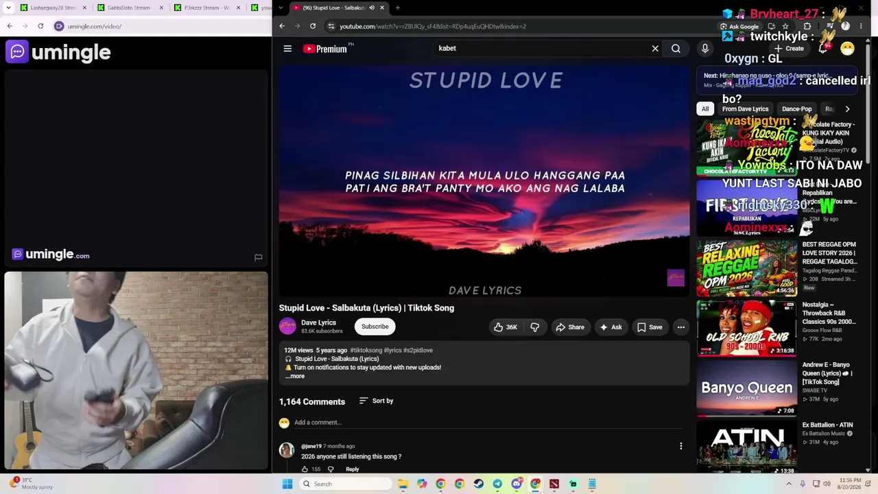
Task: Reply to the @jane19 comment
Action: (x=352, y=469)
